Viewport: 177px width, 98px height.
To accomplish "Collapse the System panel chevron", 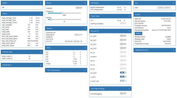I will tap(173, 15).
